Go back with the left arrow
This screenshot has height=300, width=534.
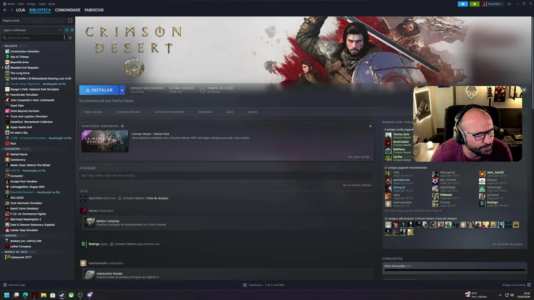(5, 10)
